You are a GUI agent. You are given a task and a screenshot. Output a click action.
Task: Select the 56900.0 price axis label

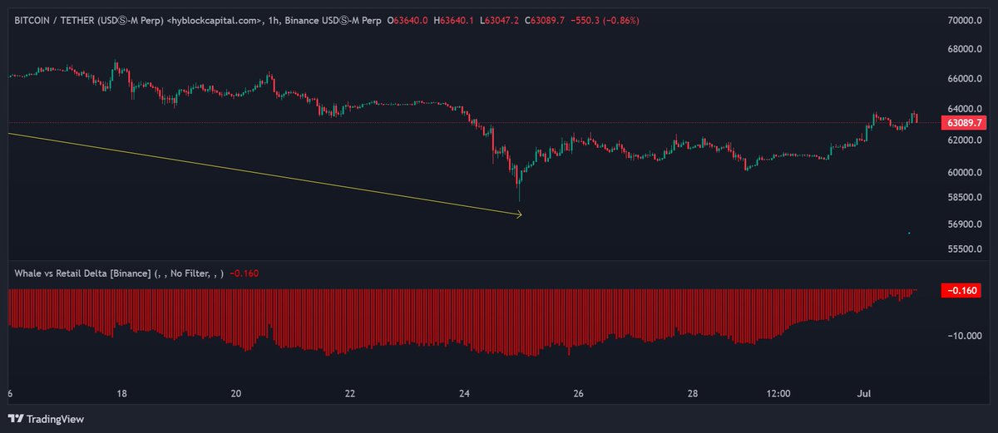point(964,224)
